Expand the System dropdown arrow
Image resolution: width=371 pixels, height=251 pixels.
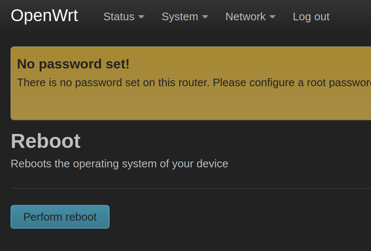click(205, 17)
